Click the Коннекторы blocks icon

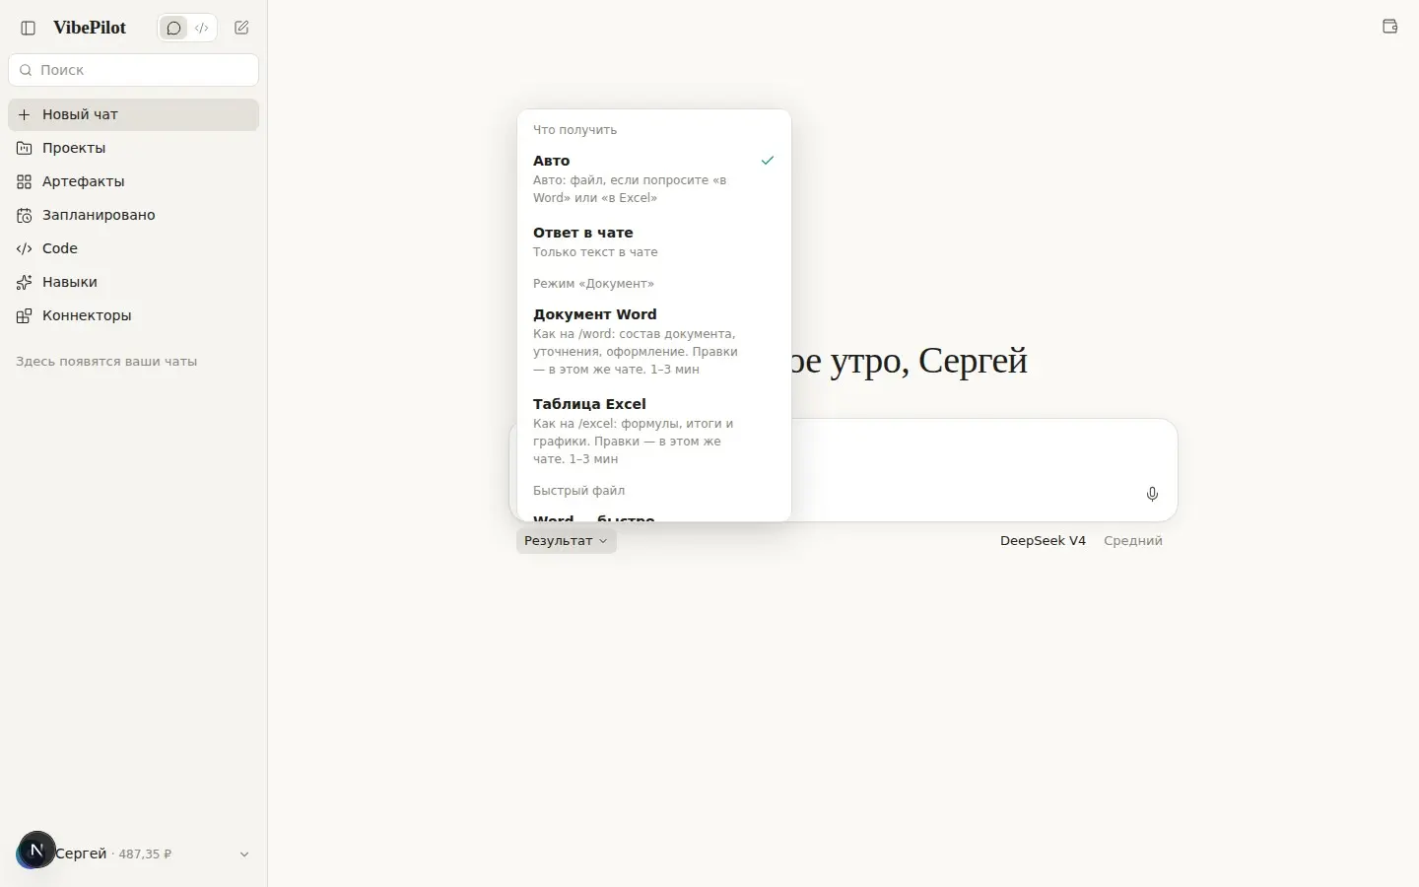click(25, 315)
